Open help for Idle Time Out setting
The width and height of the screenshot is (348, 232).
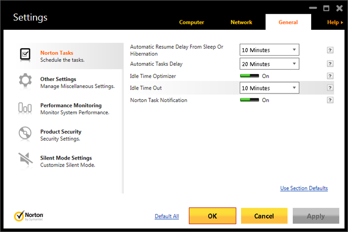click(x=330, y=88)
